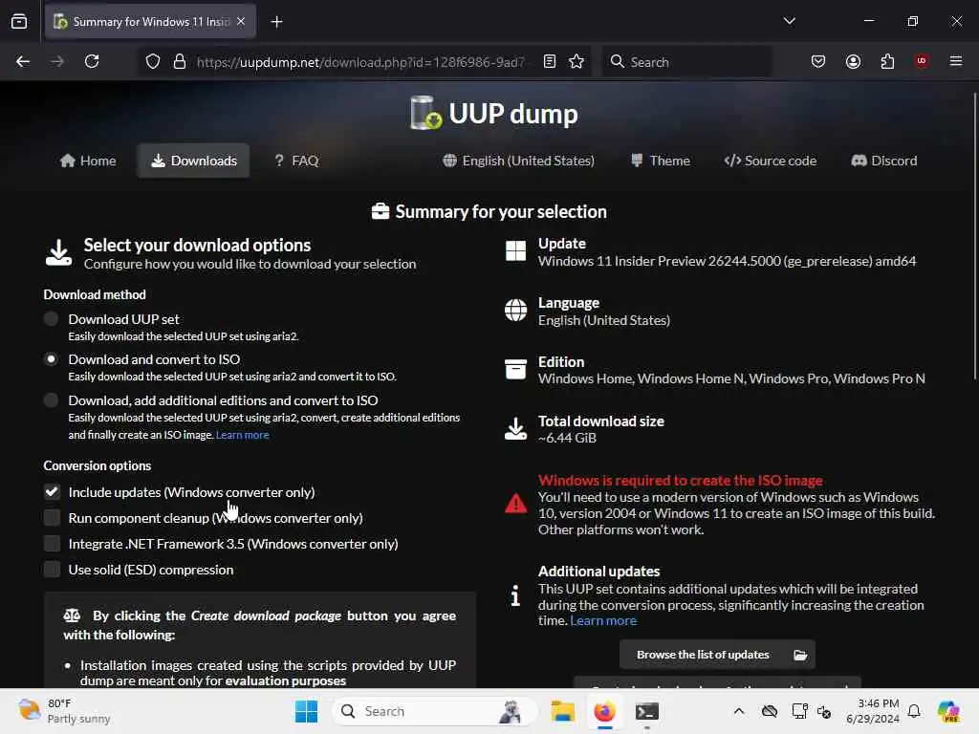Select Download UUP set option
Screen dimensions: 979x734
point(52,319)
